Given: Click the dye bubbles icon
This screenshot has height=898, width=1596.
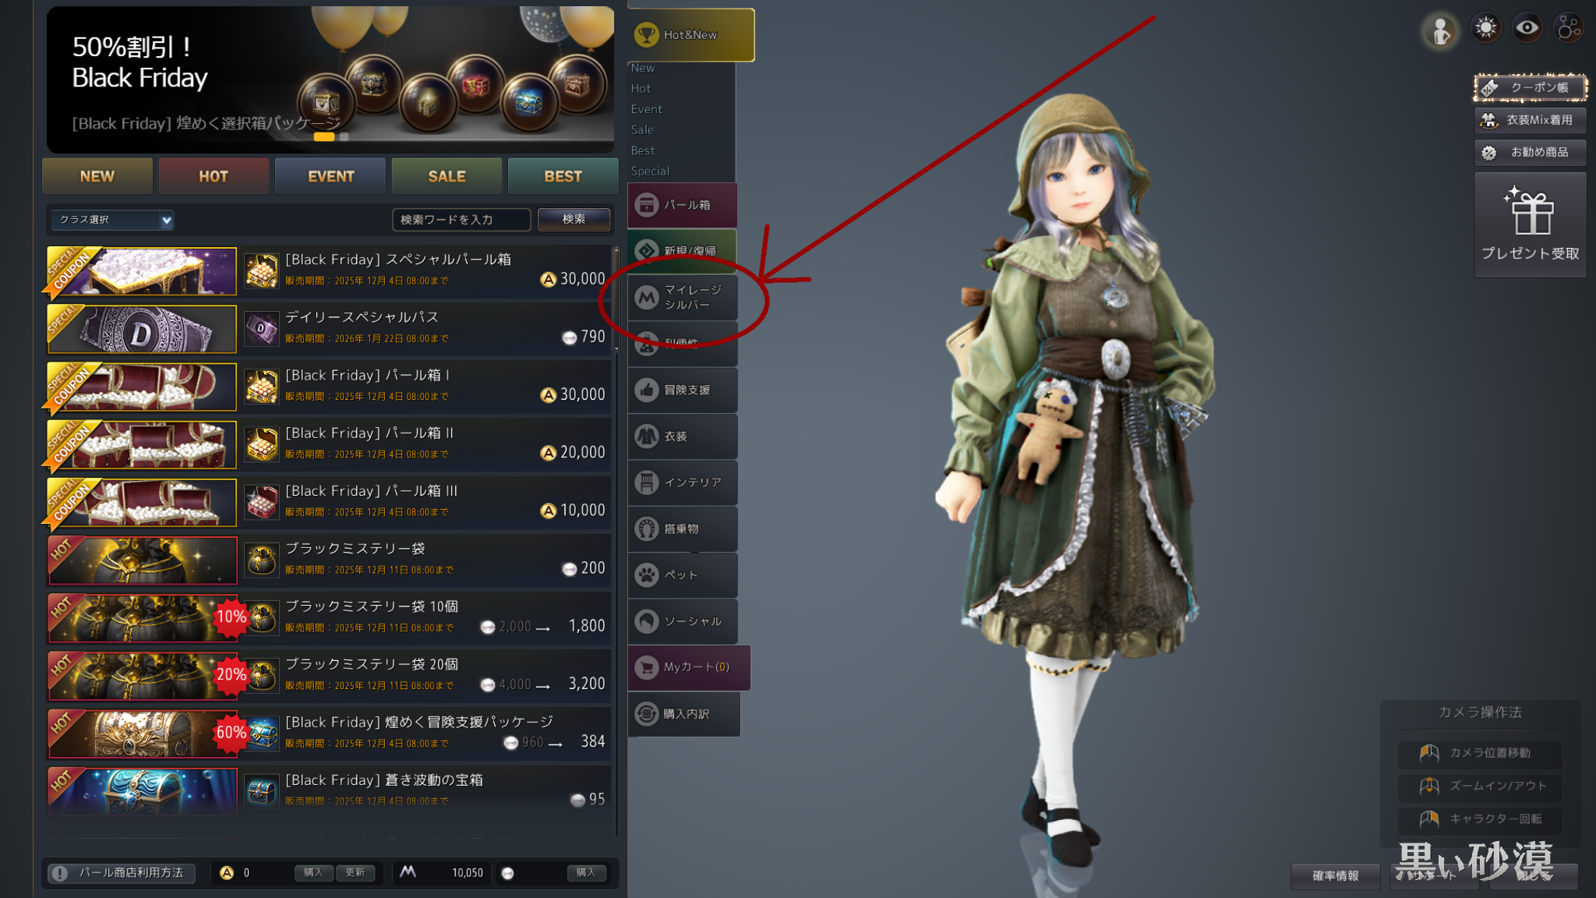Looking at the screenshot, I should pyautogui.click(x=1568, y=28).
